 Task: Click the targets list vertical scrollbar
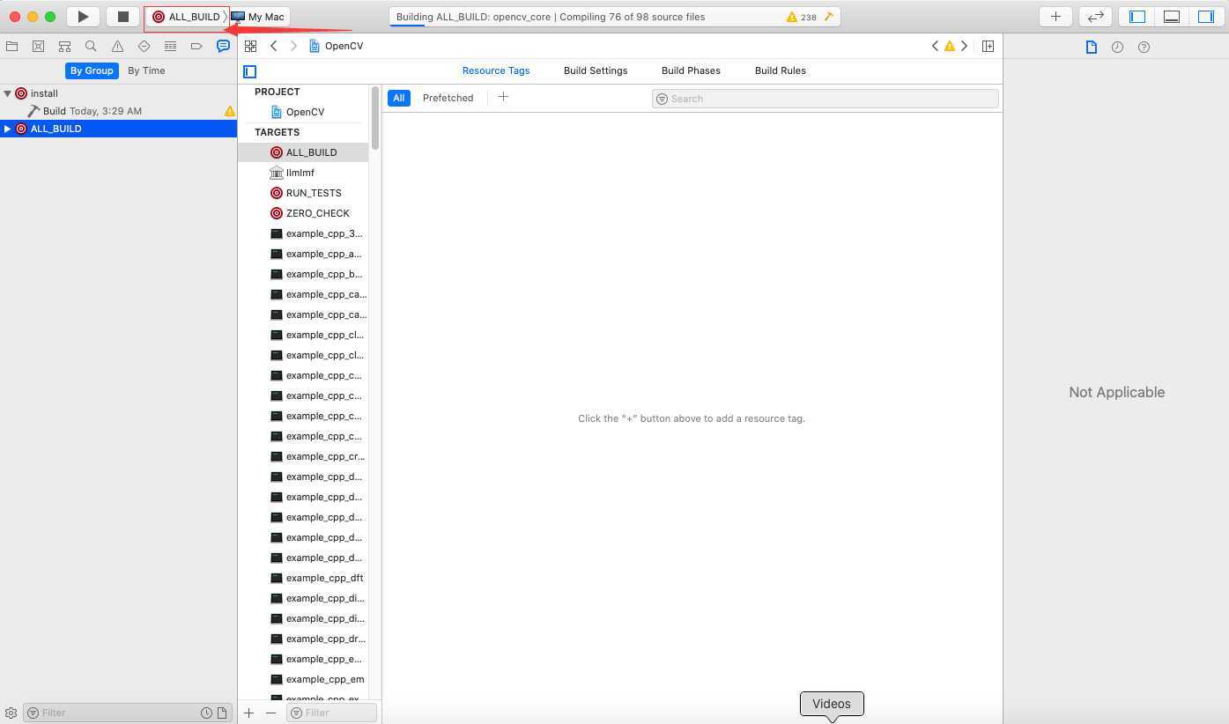pos(374,118)
